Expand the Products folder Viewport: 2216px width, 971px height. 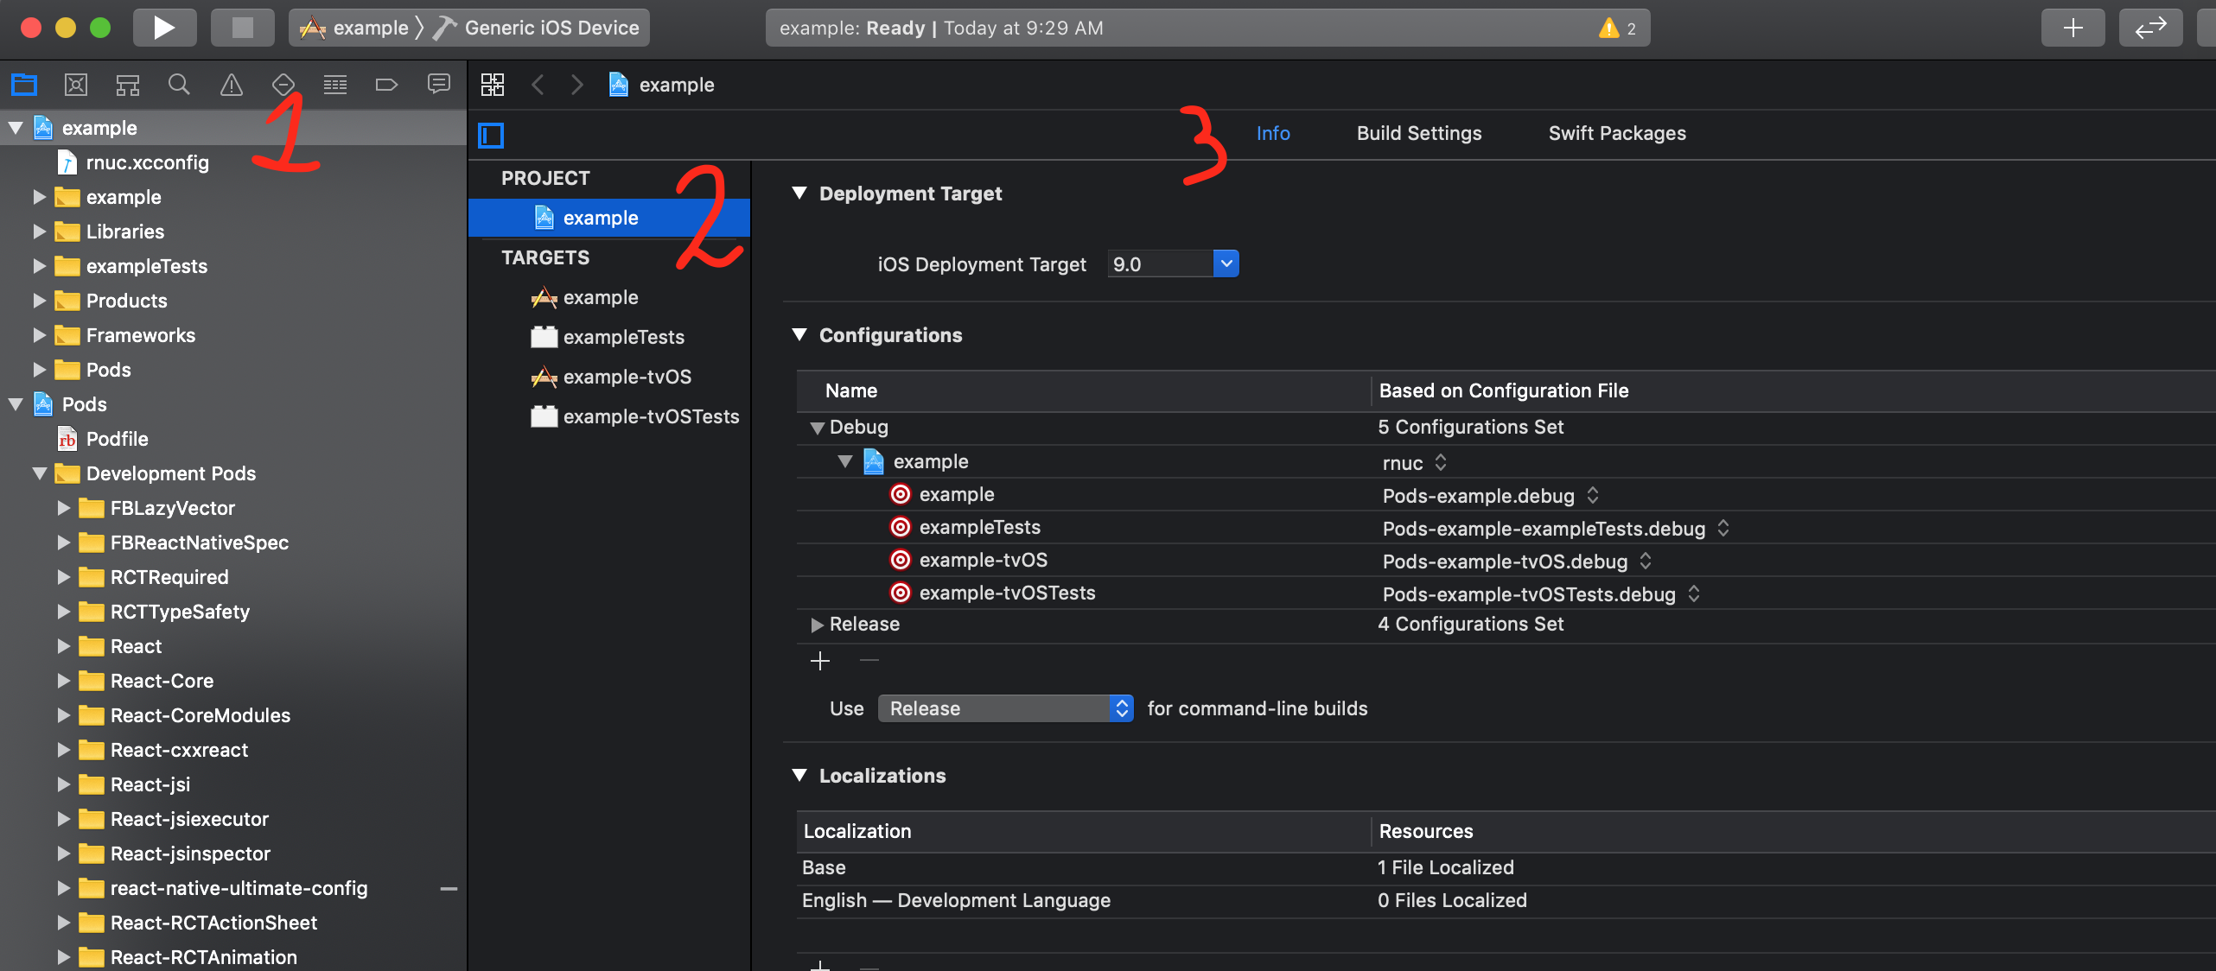click(x=39, y=301)
